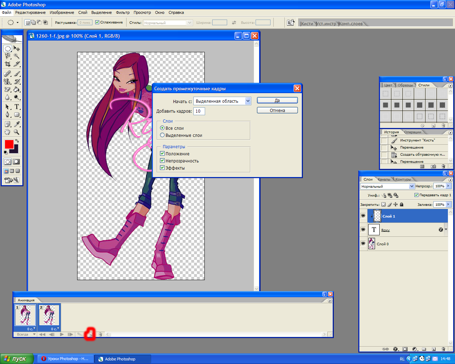Click the foreground red color swatch
Image resolution: width=455 pixels, height=364 pixels.
click(9, 144)
